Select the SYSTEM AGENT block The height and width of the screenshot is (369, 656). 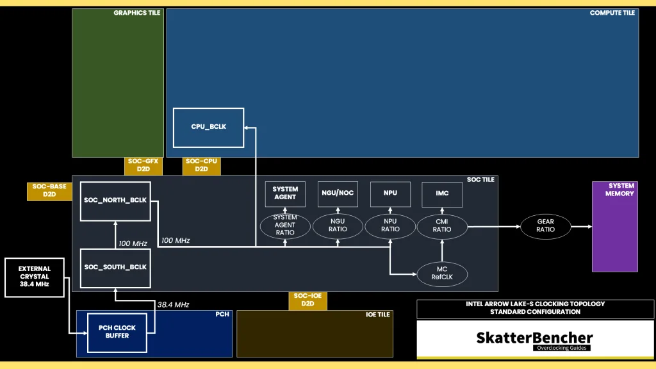(285, 193)
